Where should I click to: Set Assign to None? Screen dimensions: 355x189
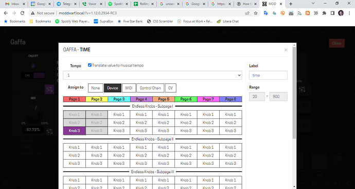pos(96,88)
